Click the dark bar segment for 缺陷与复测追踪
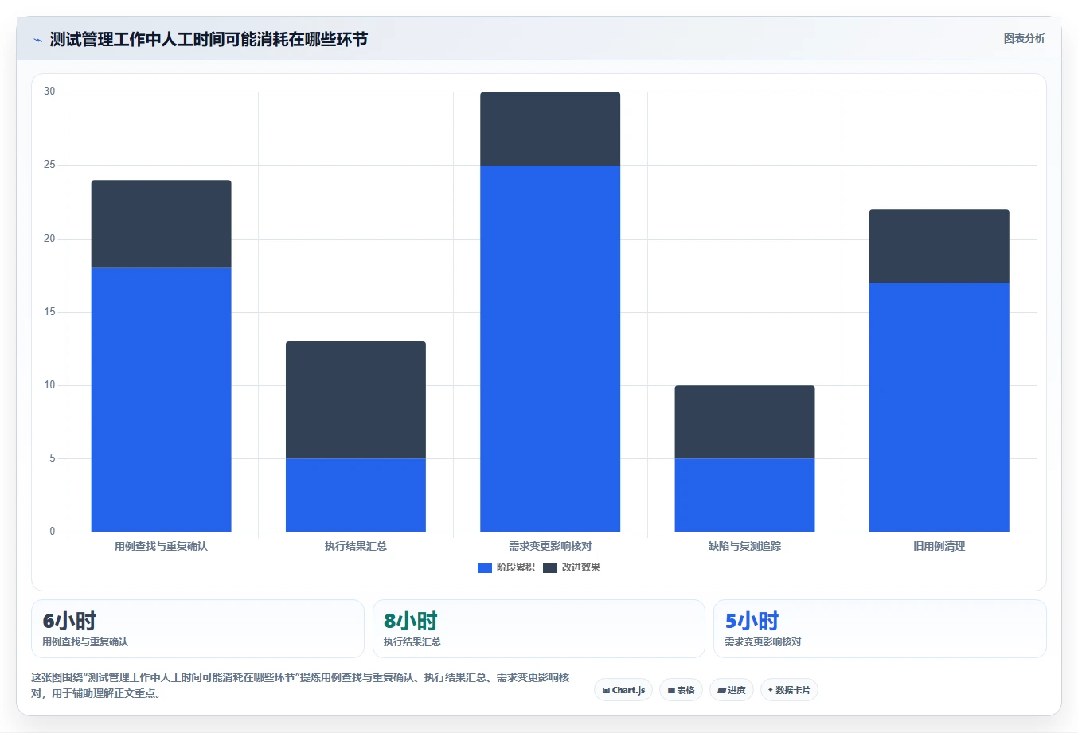 point(744,422)
